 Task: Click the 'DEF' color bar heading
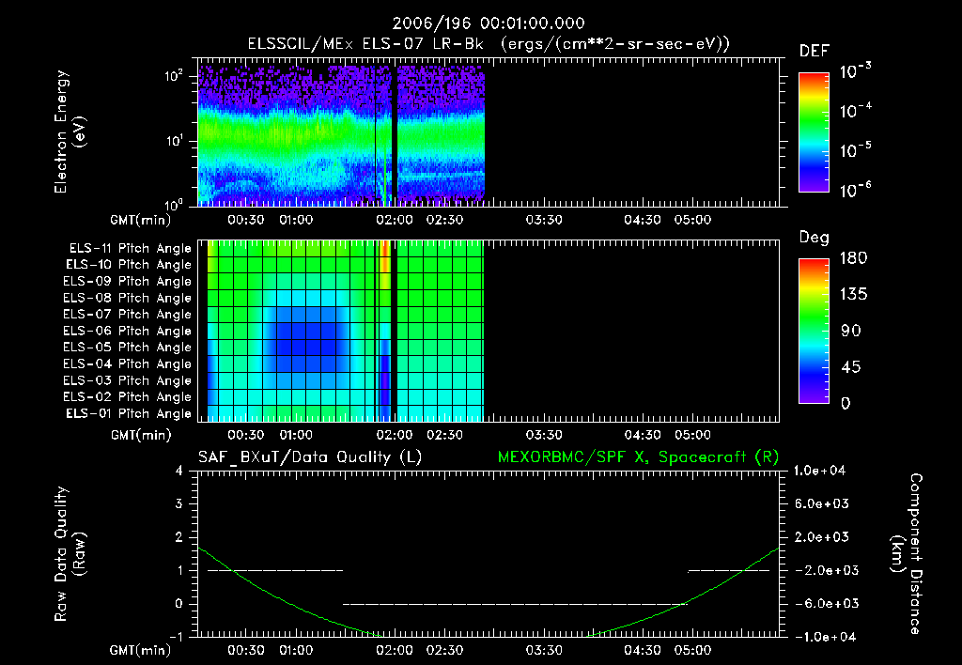point(815,51)
